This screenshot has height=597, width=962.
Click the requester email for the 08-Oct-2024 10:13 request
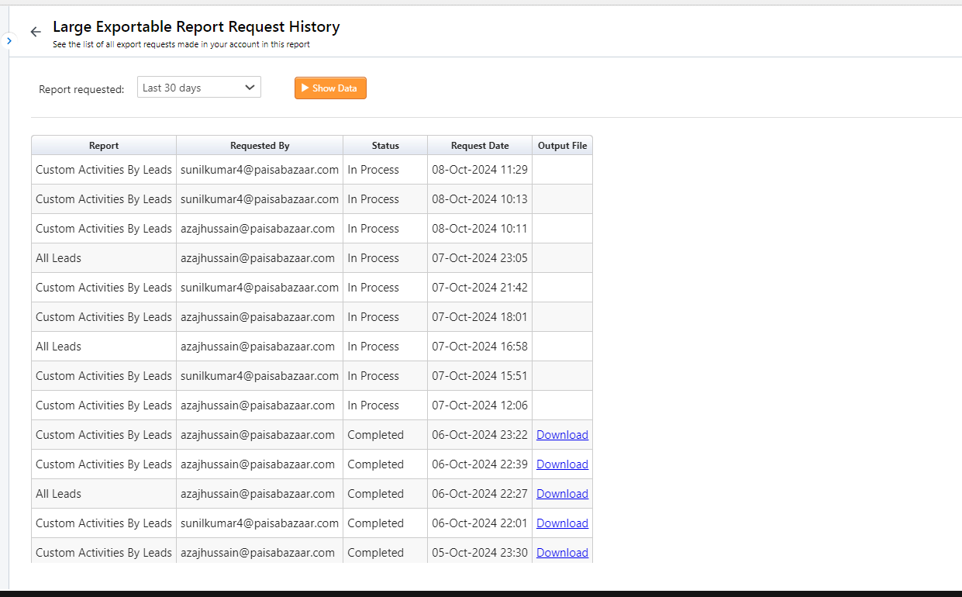pyautogui.click(x=260, y=199)
